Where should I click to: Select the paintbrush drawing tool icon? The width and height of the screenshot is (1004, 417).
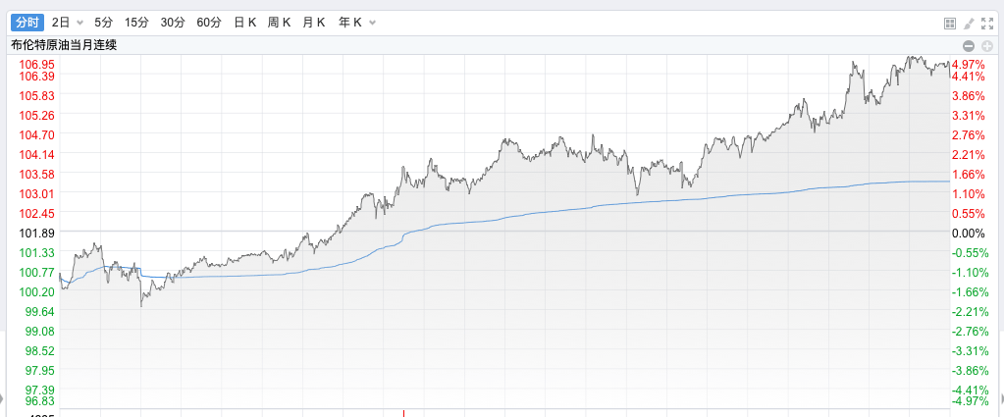(x=968, y=23)
